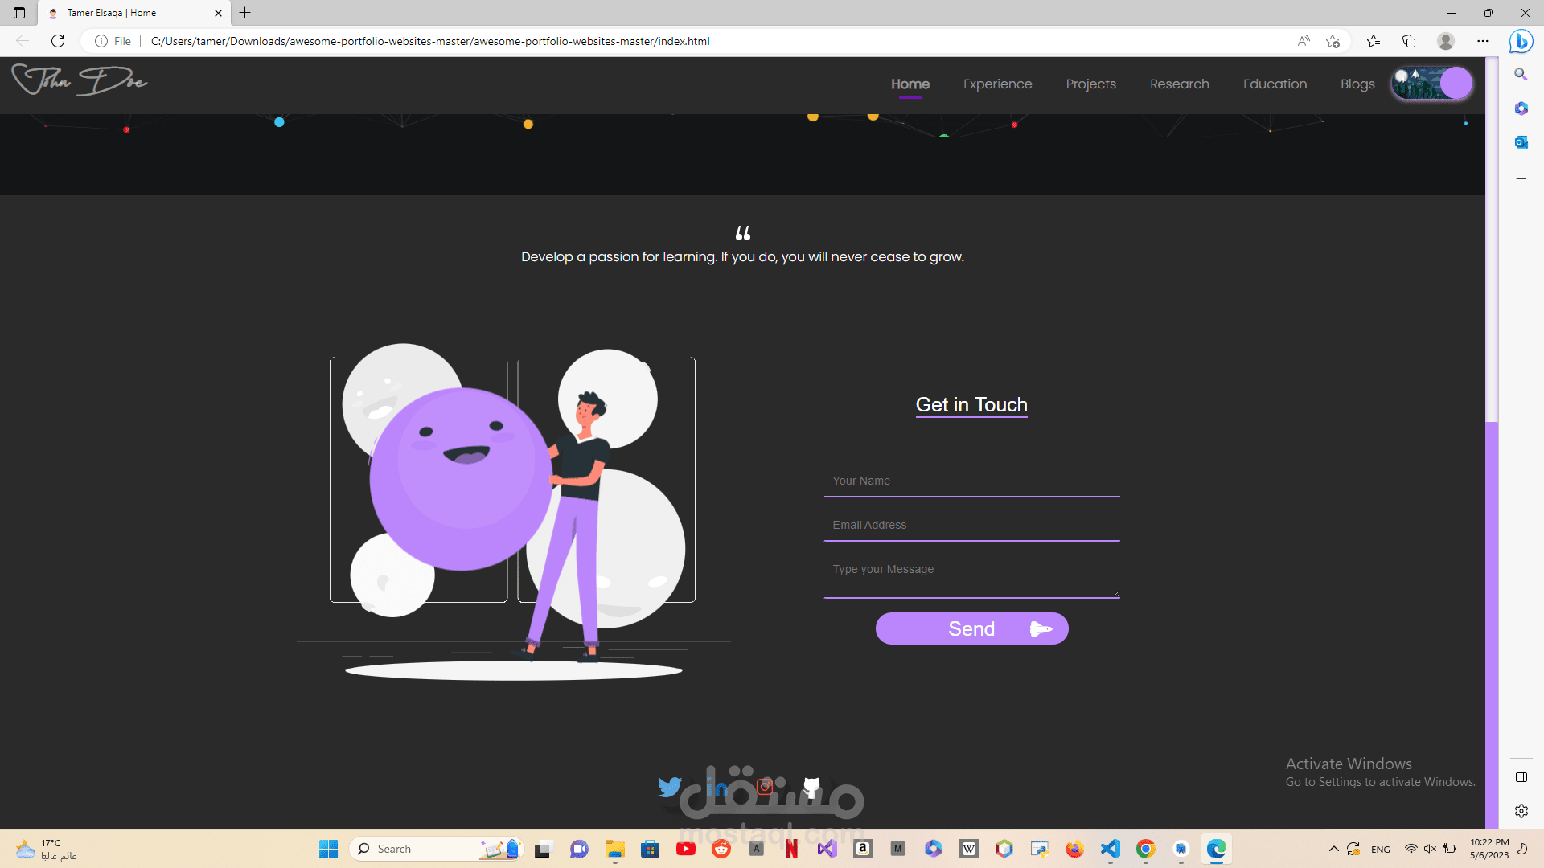Focus the Your Name input field
This screenshot has height=868, width=1544.
click(x=971, y=481)
